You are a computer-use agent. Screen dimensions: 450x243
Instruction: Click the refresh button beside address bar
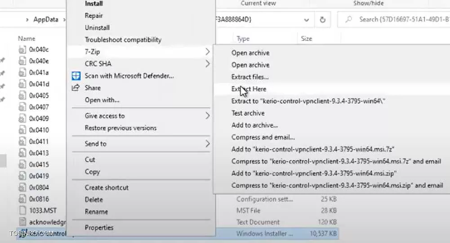coord(323,19)
